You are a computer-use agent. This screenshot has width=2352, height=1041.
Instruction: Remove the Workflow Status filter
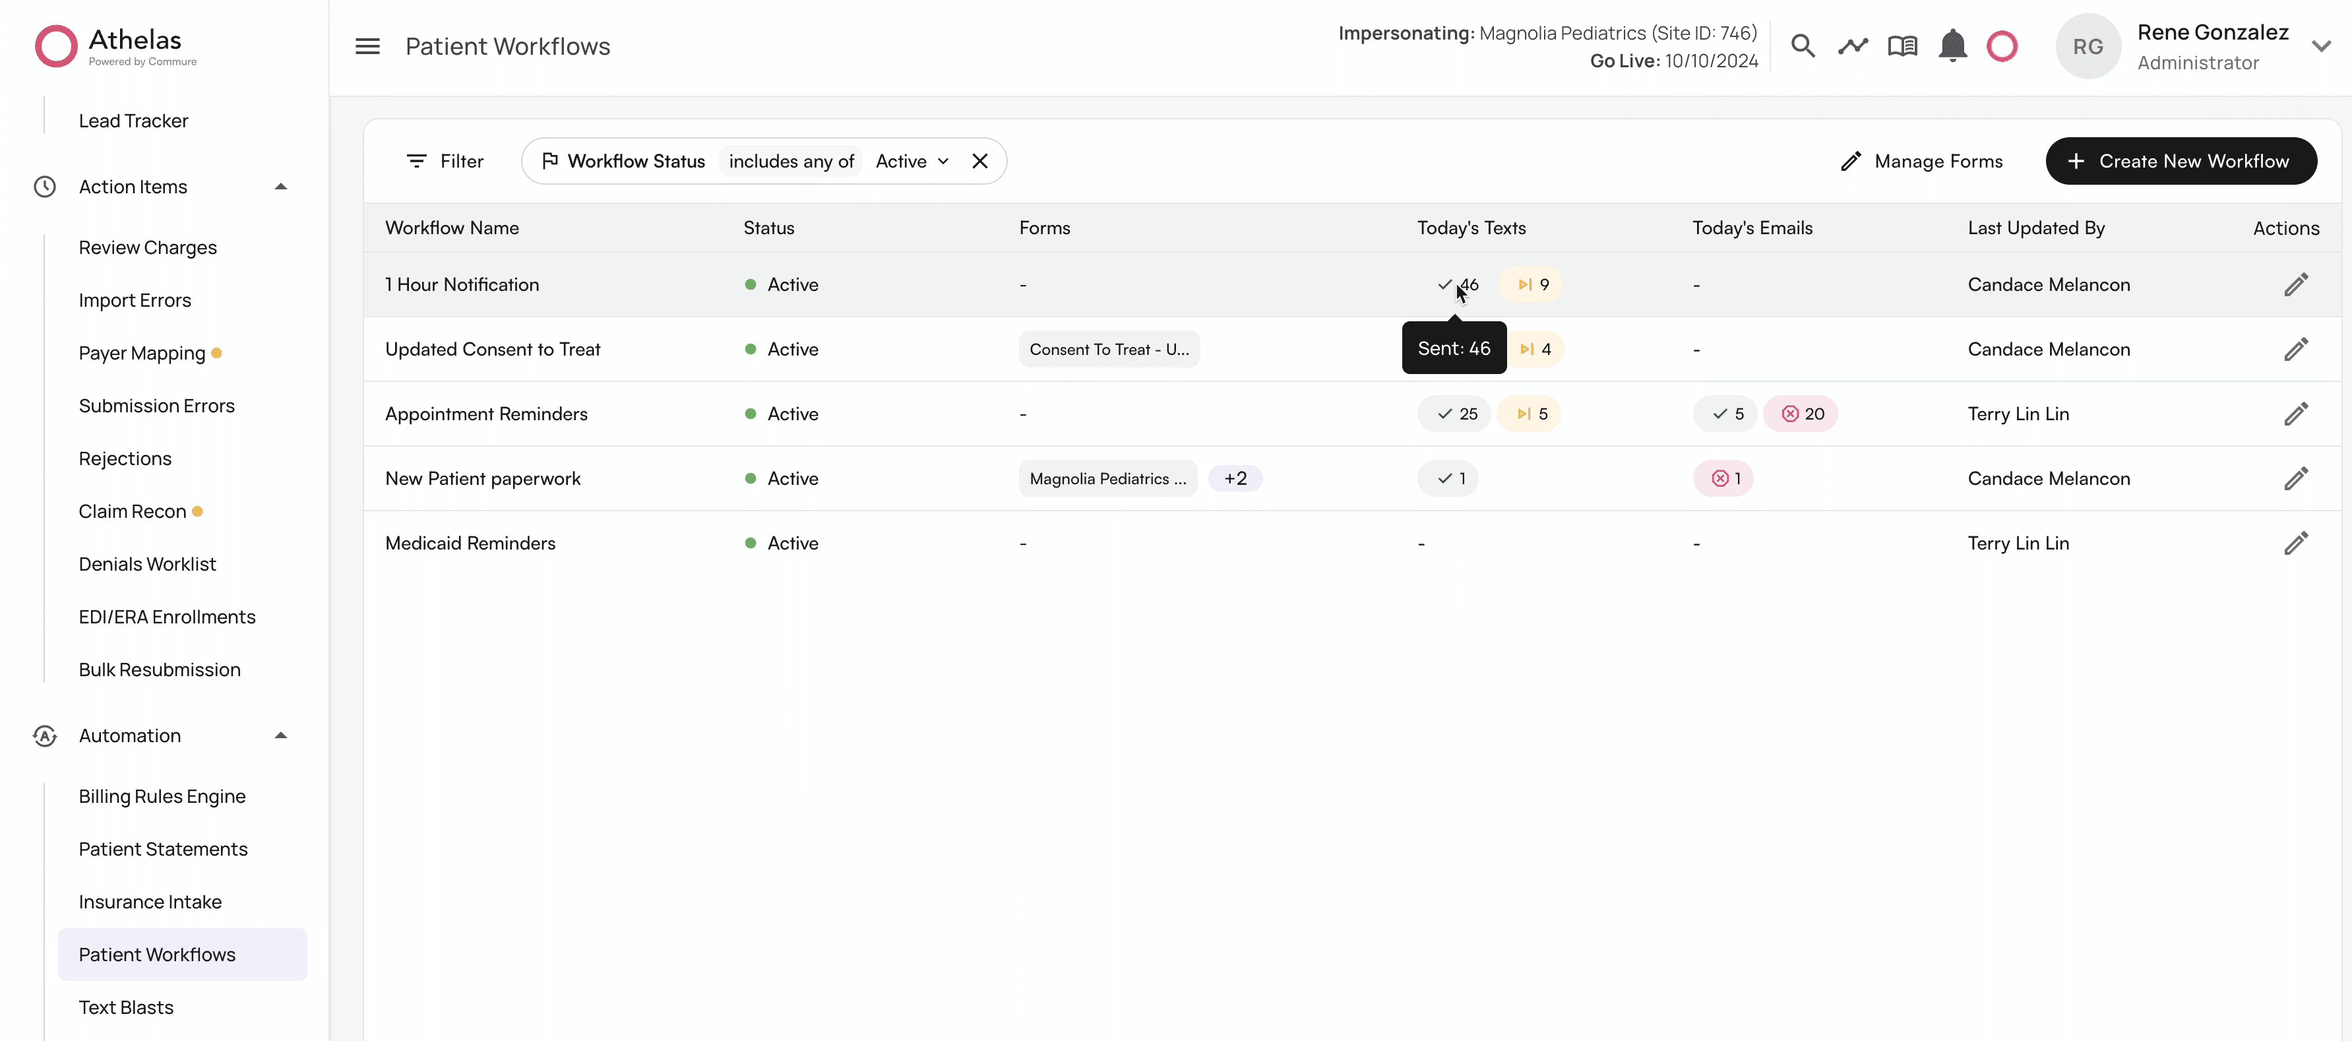click(x=979, y=161)
